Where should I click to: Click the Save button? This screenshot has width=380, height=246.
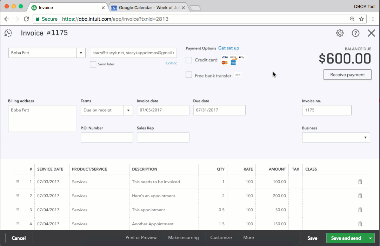pyautogui.click(x=312, y=238)
